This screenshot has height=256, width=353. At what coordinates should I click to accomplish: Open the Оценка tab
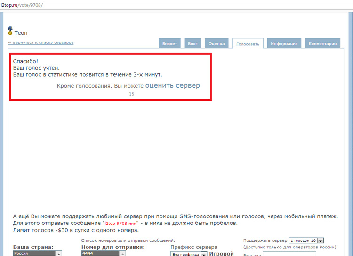(x=217, y=43)
